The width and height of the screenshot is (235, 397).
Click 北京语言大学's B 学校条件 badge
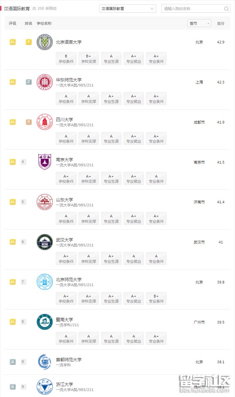66,59
